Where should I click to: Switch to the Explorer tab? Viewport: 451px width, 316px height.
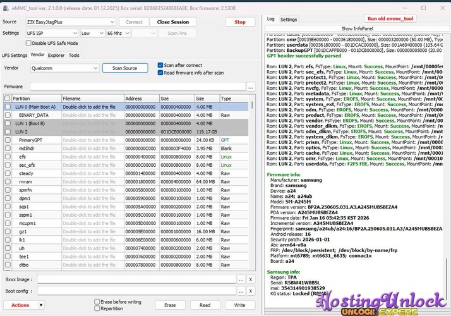click(56, 56)
